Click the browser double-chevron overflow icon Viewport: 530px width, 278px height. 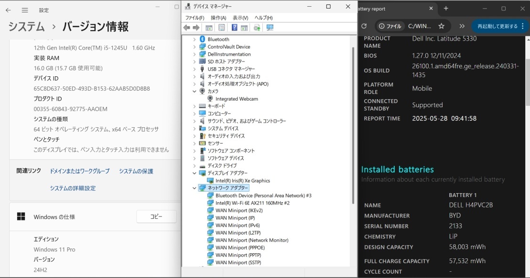click(x=462, y=26)
